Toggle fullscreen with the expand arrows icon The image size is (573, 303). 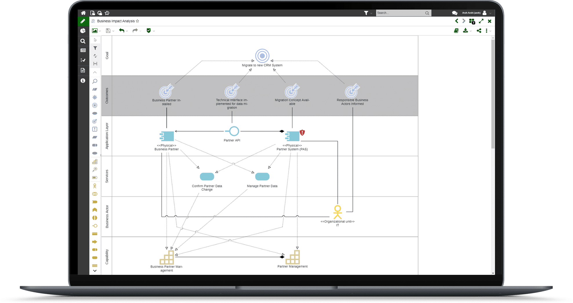coord(481,21)
